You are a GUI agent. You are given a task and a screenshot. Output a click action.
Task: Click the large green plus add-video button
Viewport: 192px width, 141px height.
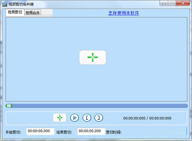coord(93,57)
